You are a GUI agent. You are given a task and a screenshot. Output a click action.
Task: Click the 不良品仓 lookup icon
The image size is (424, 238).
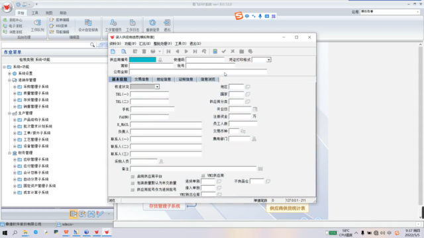tap(268, 181)
